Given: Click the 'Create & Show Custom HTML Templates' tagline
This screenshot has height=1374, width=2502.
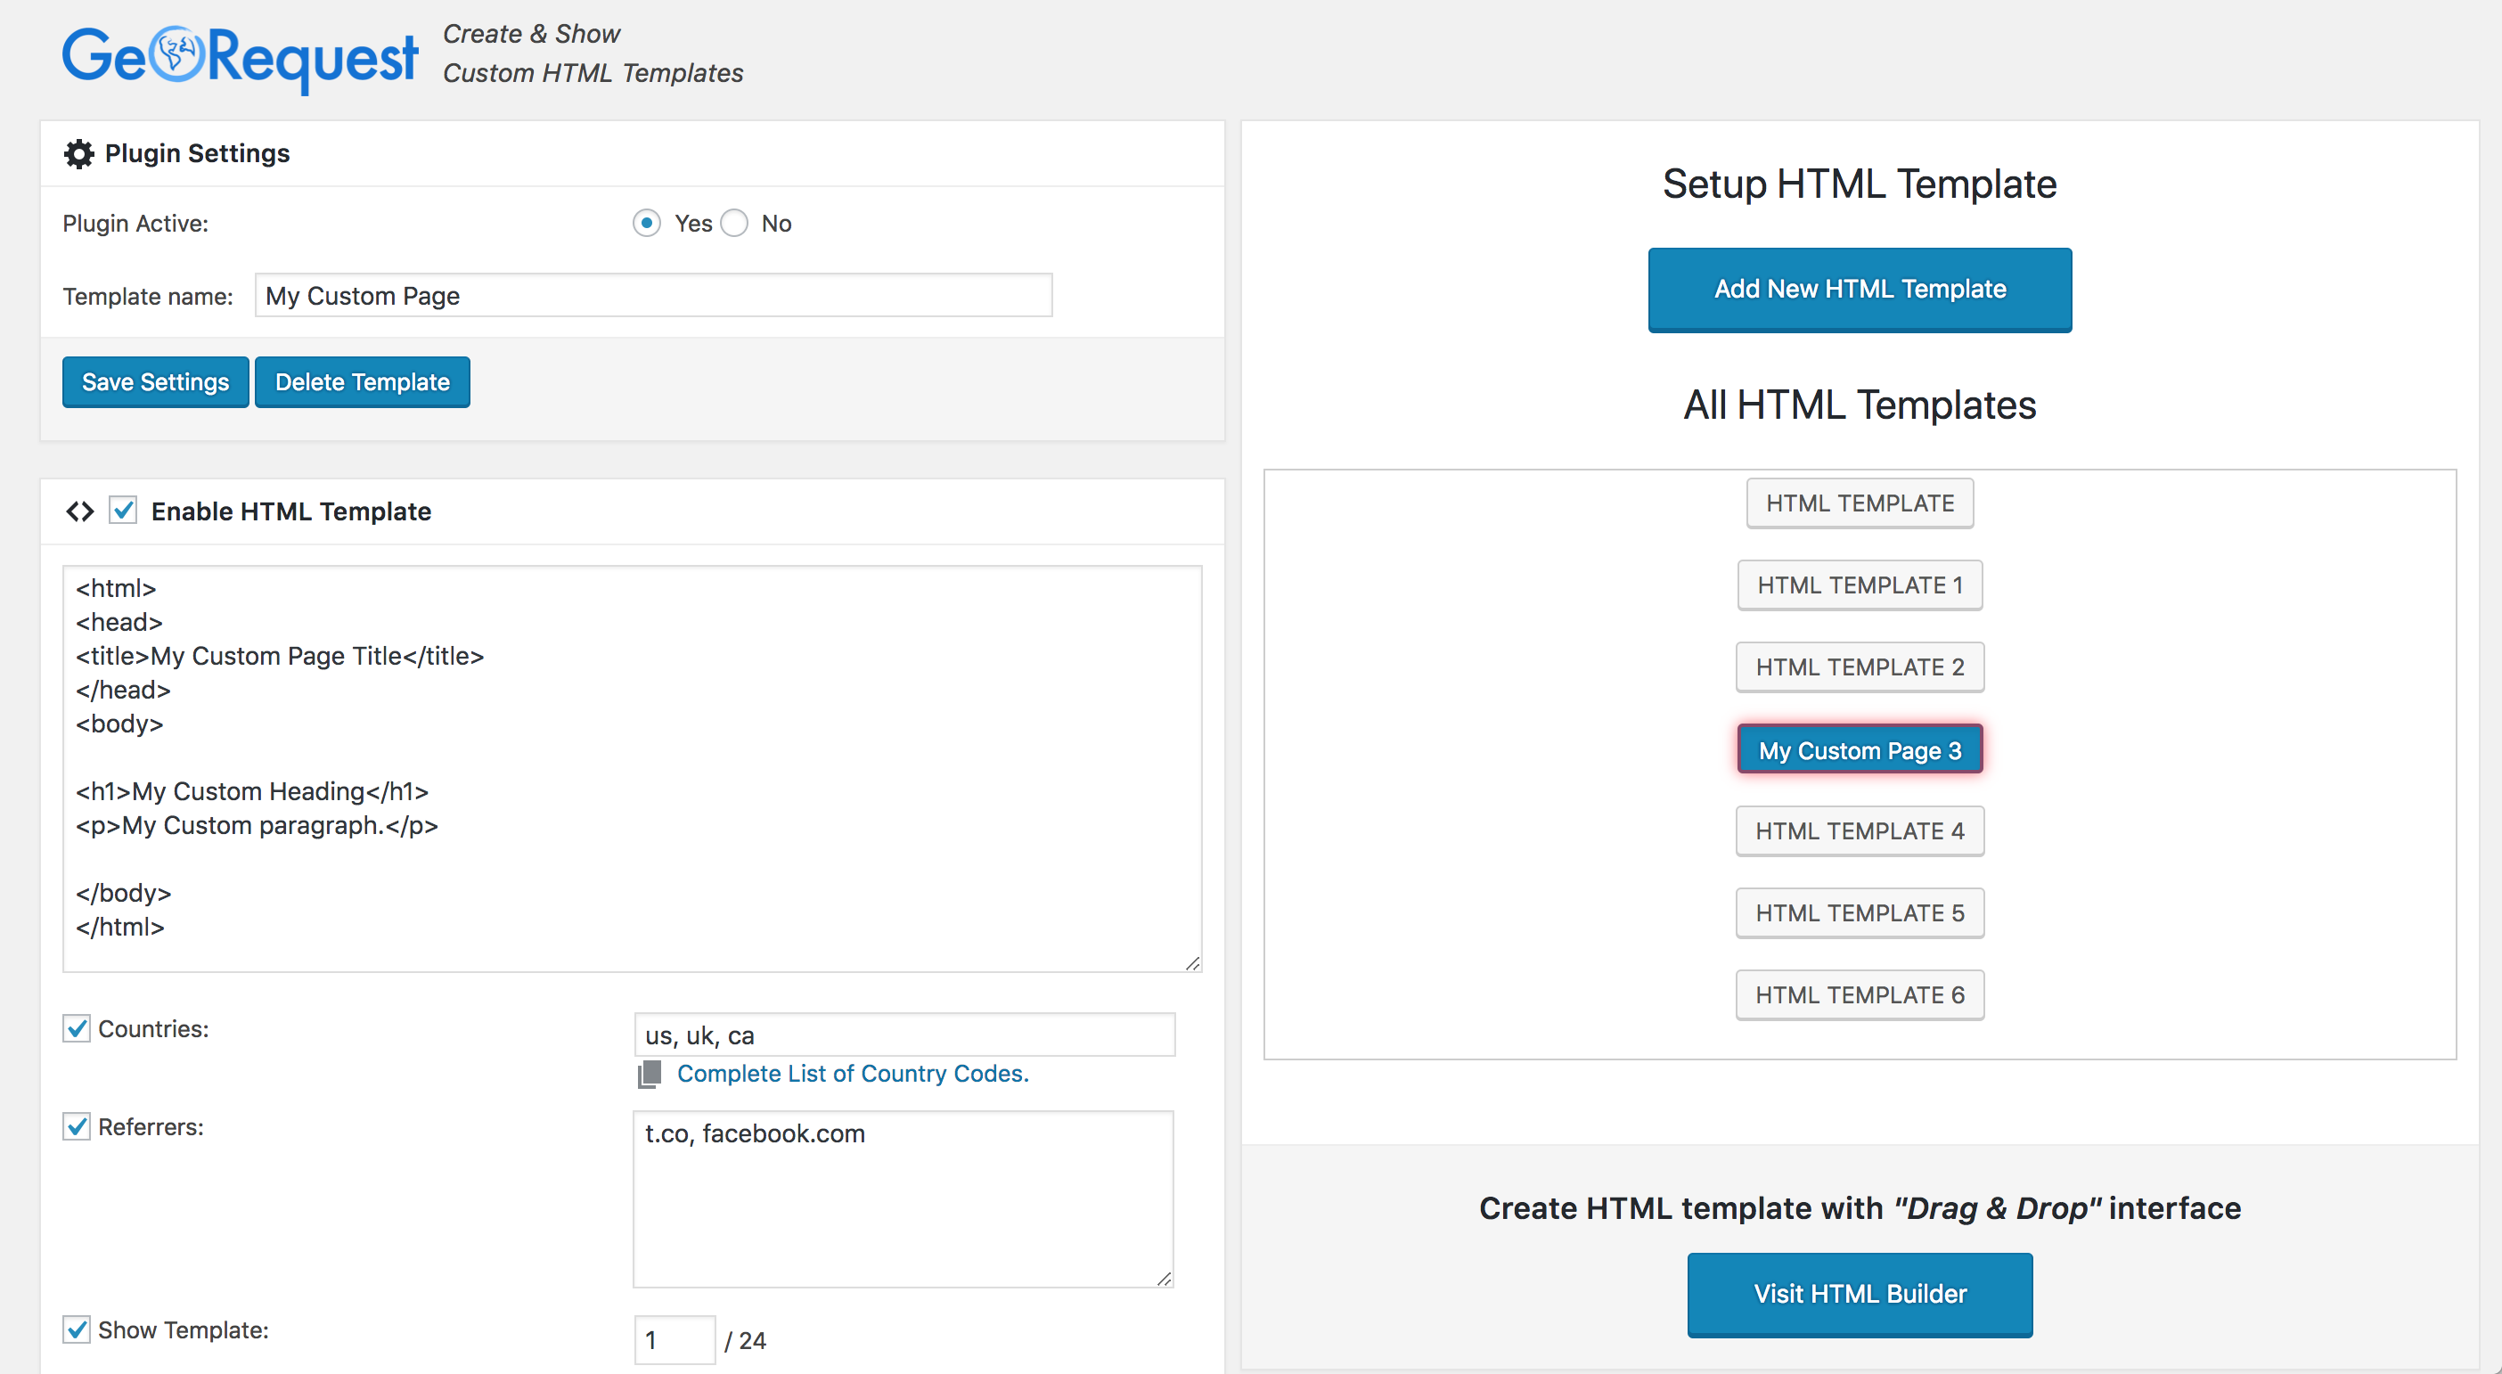Looking at the screenshot, I should 593,53.
